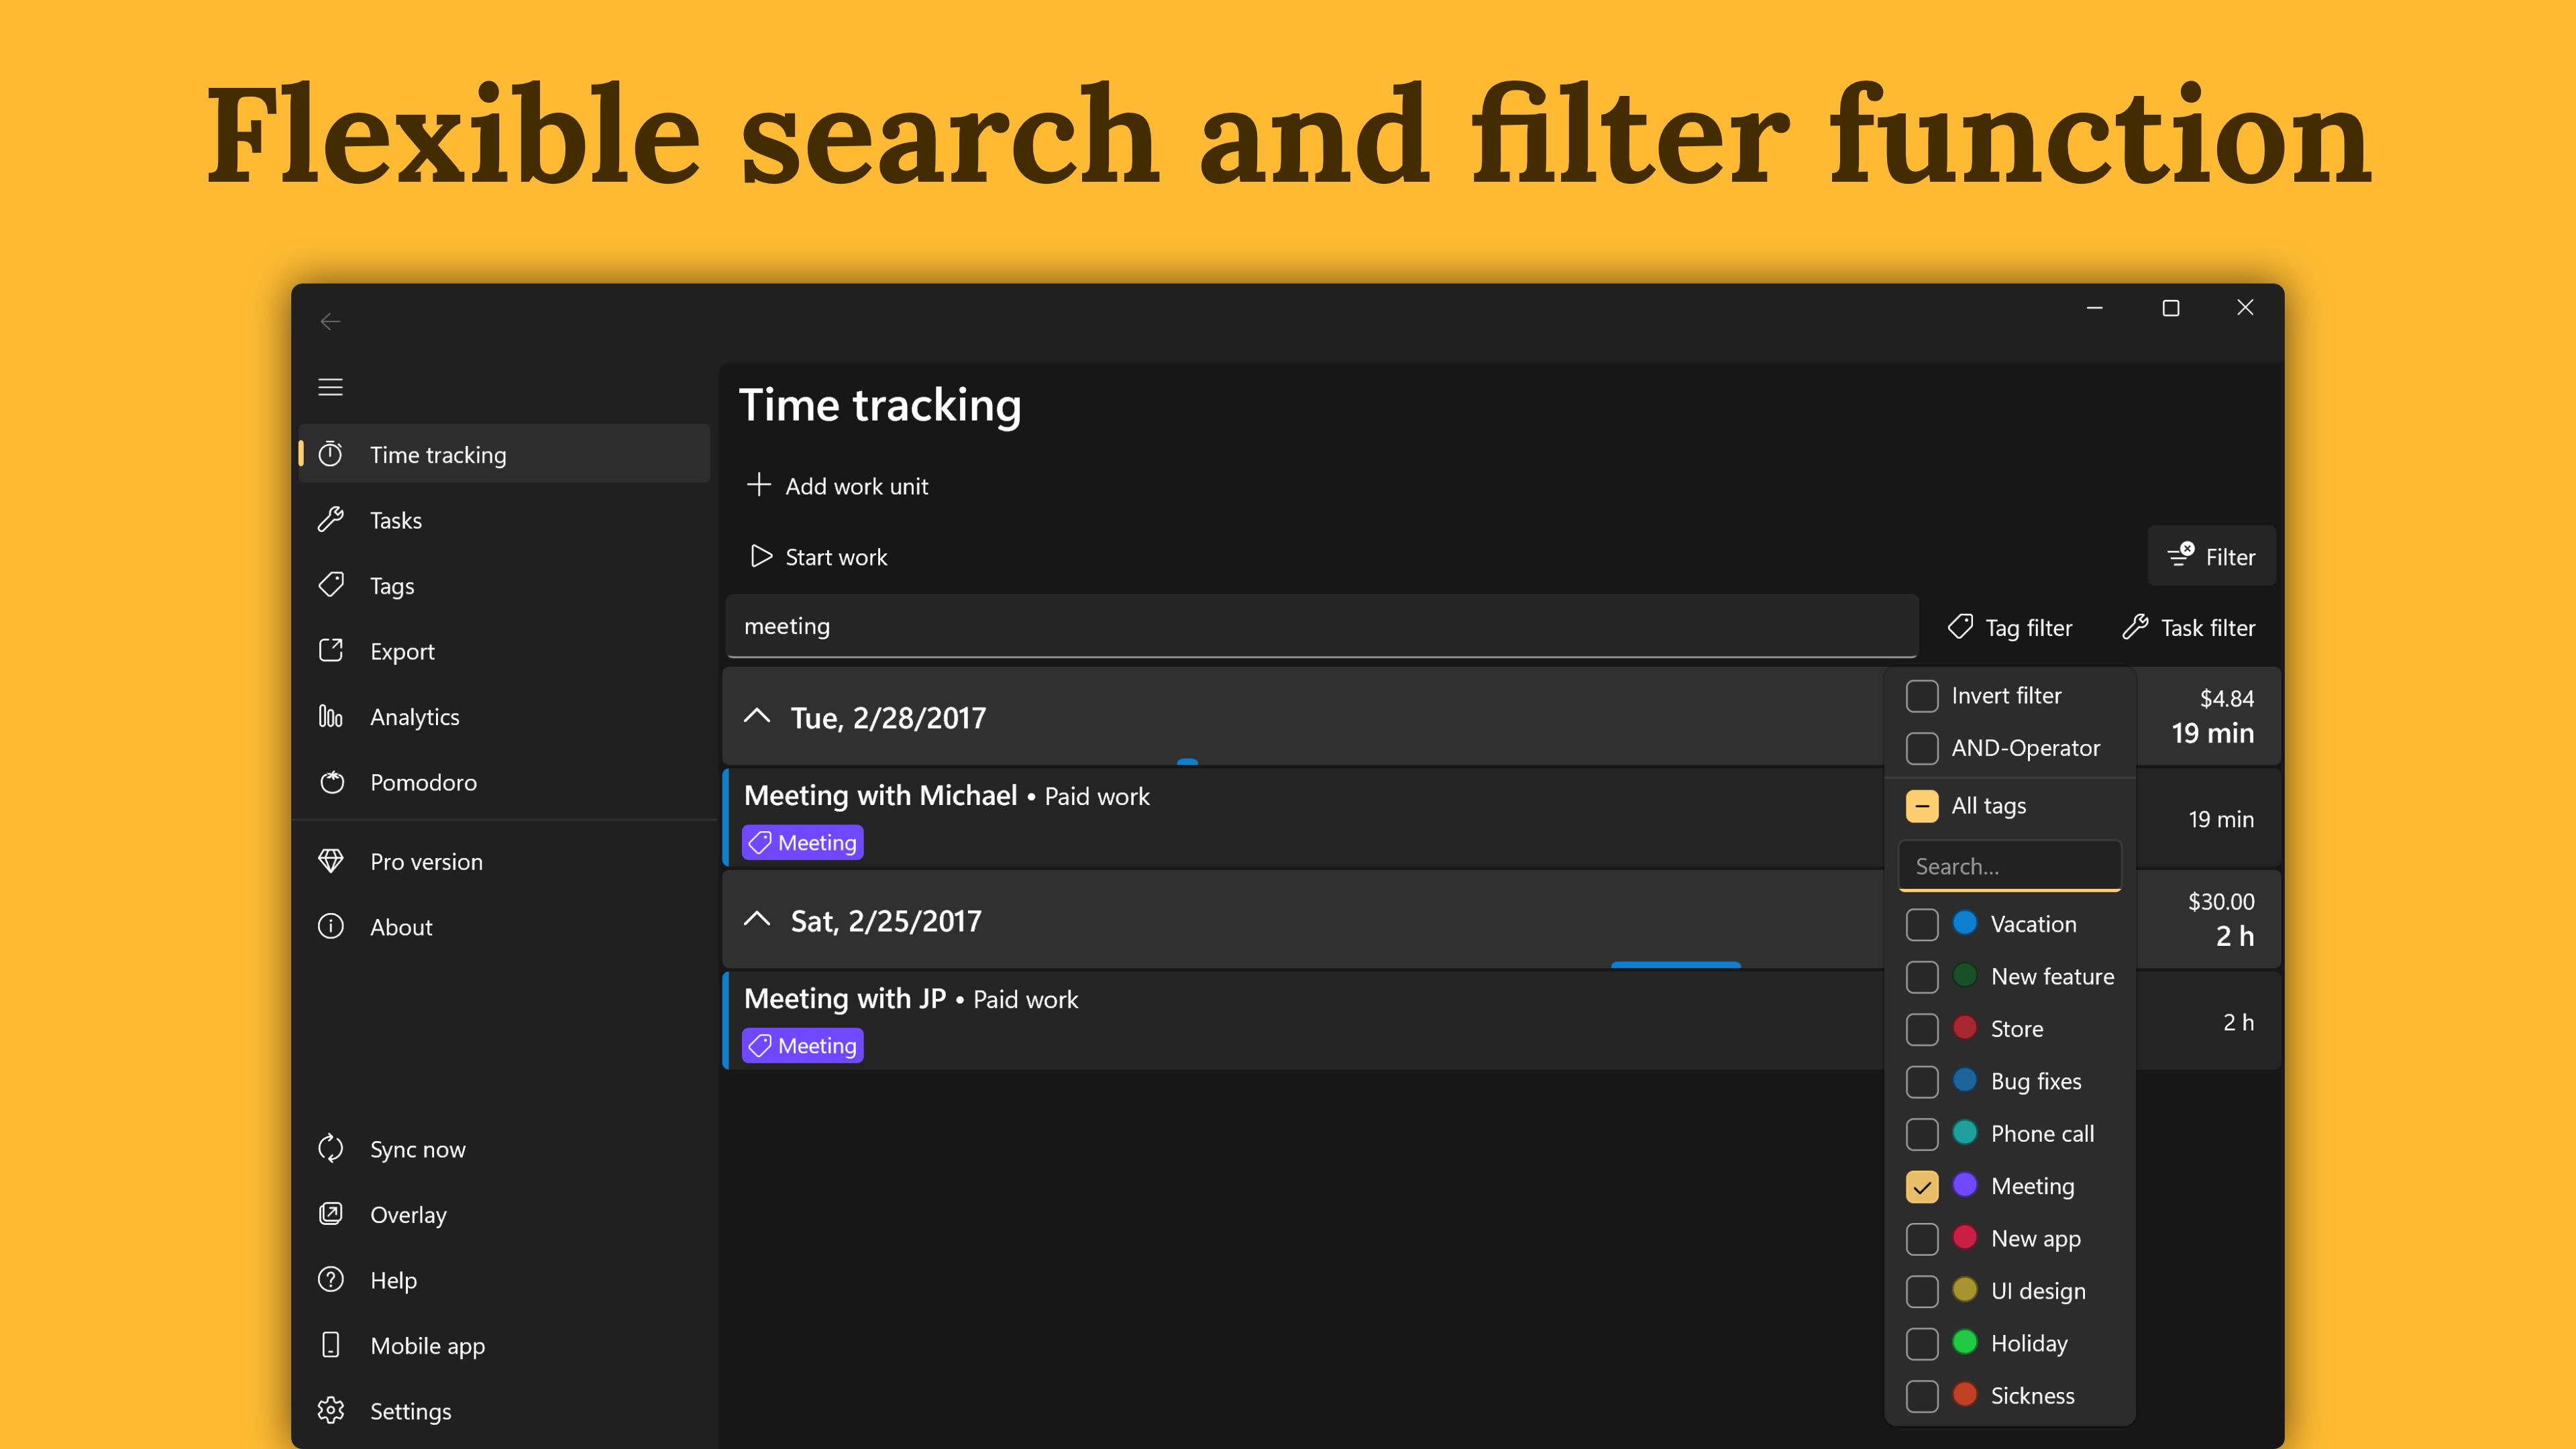Click the Export icon in sidebar

pos(330,651)
